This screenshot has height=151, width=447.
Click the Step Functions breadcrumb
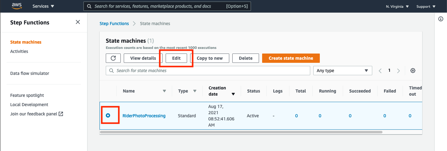tap(114, 24)
